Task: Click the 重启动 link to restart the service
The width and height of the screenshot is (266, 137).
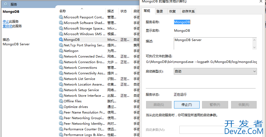Action: (7, 26)
